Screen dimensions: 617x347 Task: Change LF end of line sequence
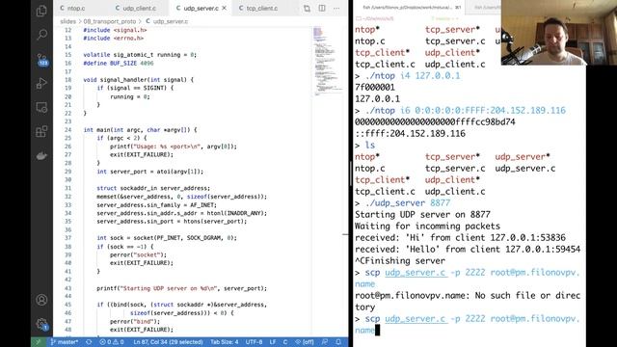[273, 342]
